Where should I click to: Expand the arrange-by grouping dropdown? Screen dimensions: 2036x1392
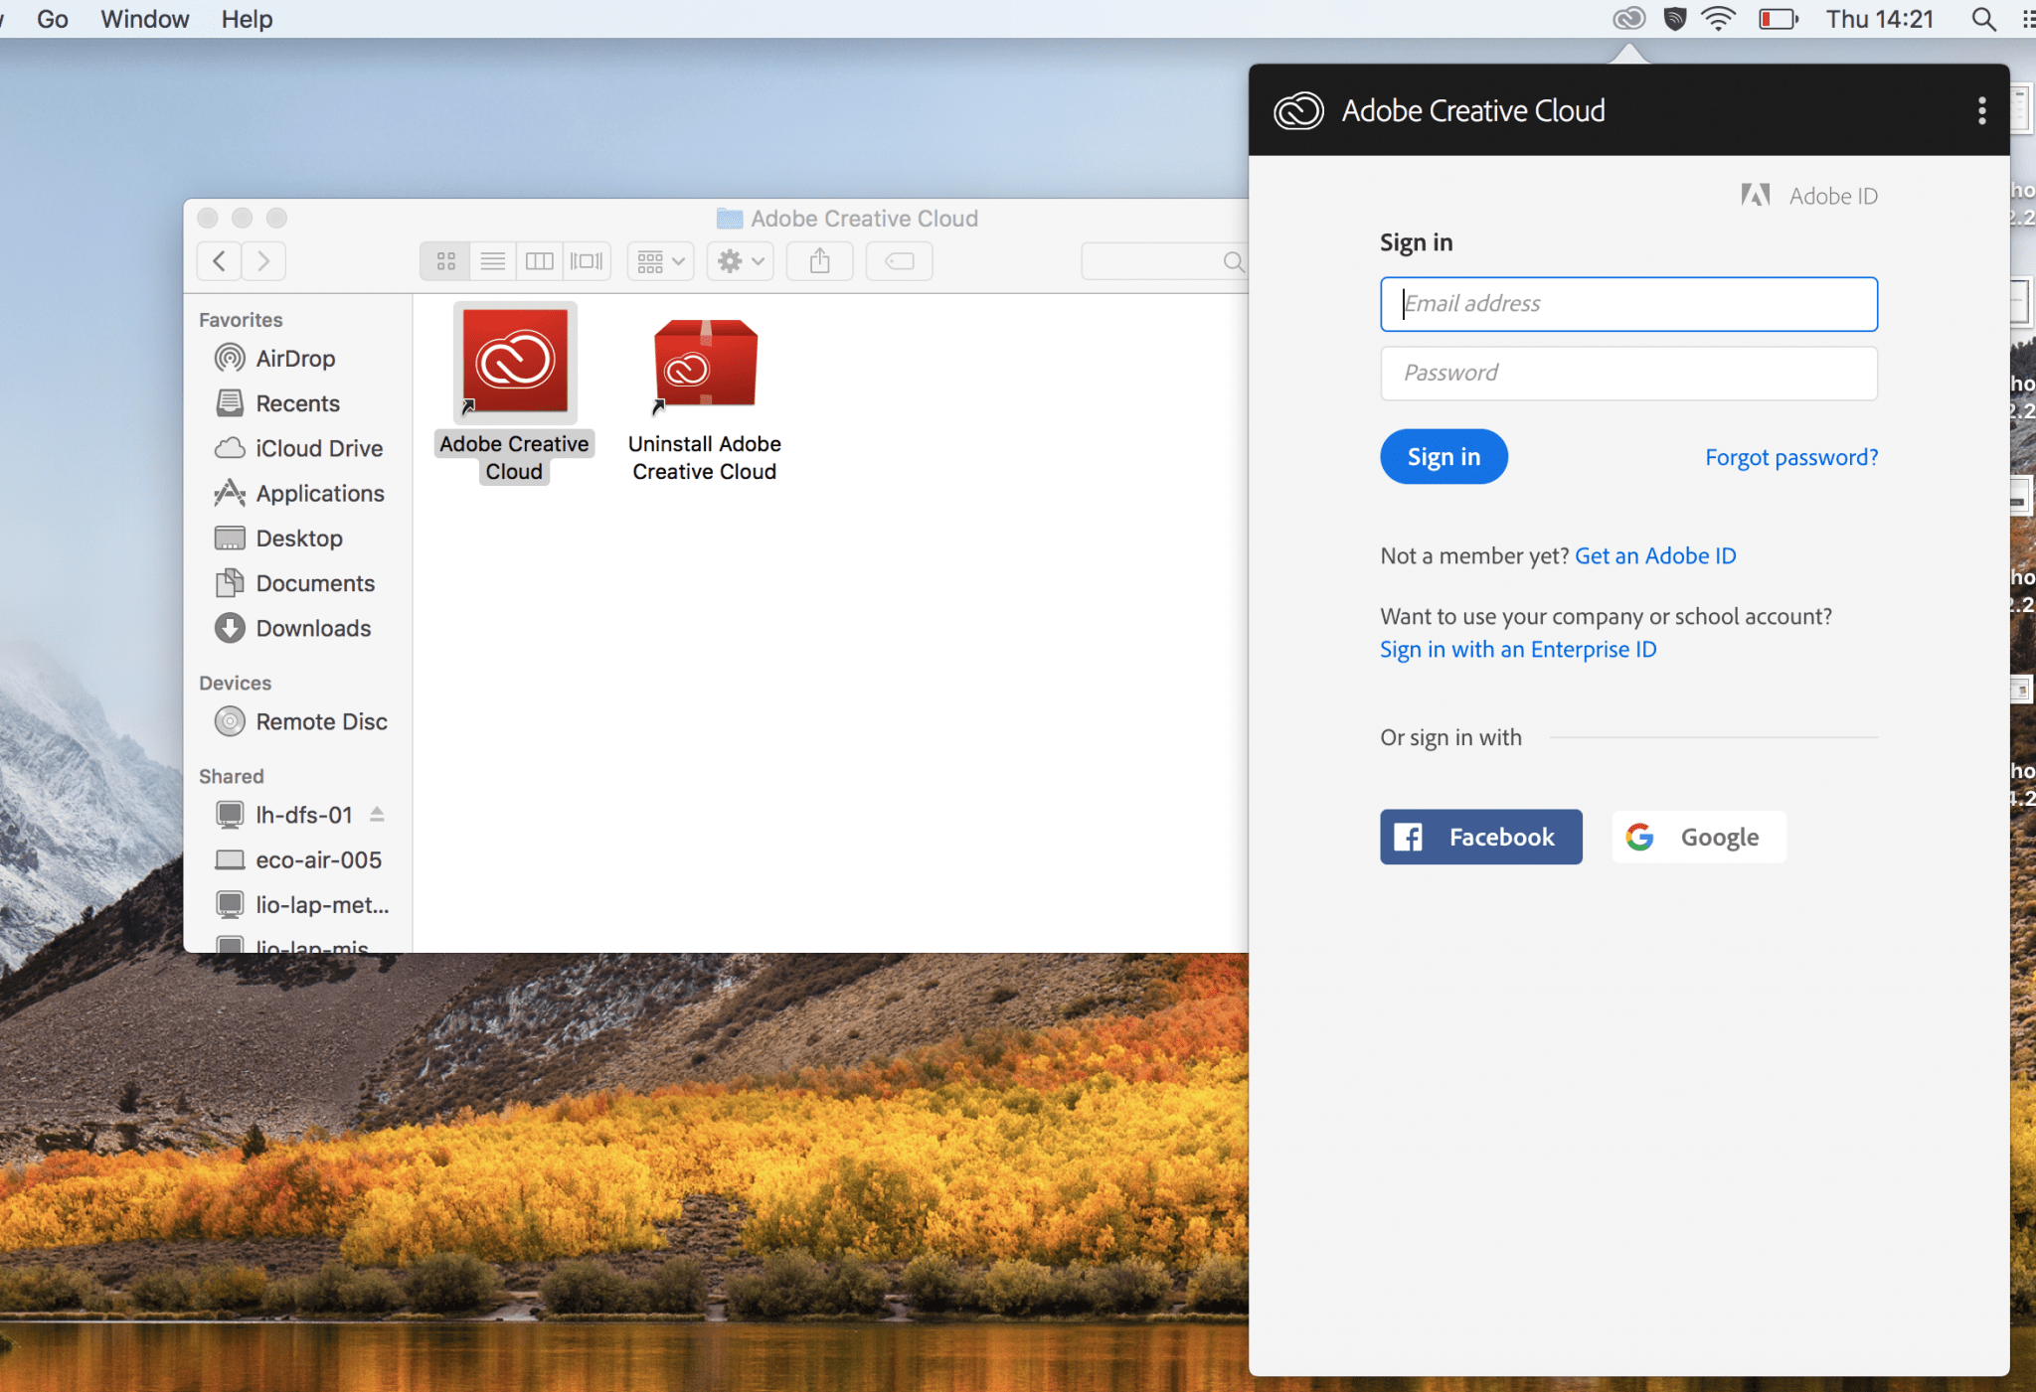661,261
